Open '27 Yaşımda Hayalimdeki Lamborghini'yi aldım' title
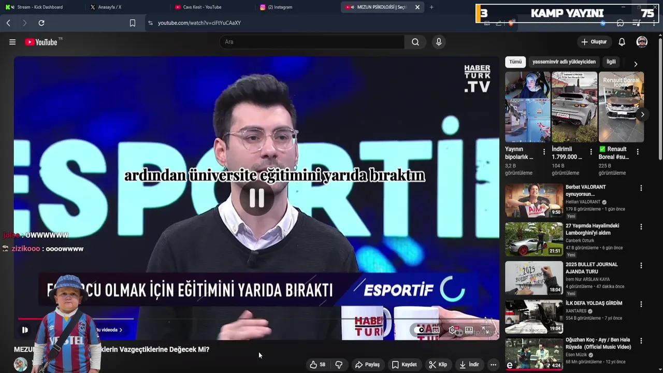This screenshot has height=373, width=663. click(592, 229)
